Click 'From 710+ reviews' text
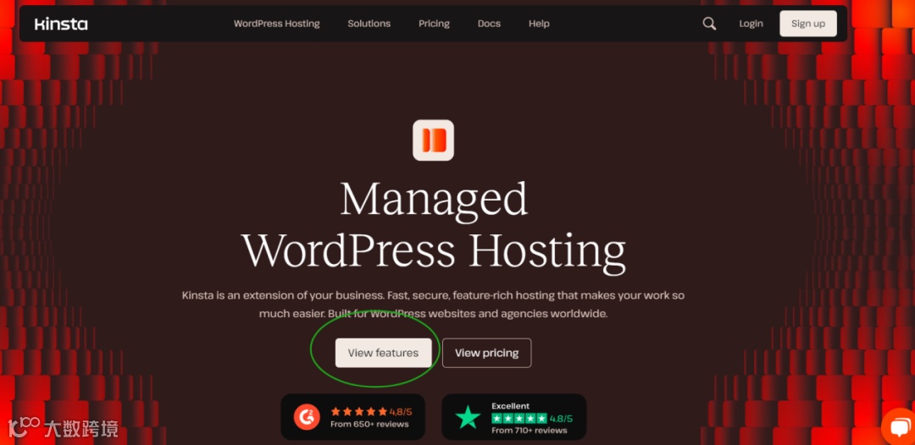The height and width of the screenshot is (445, 915). click(x=530, y=431)
